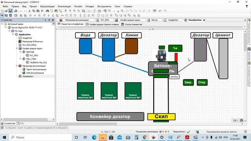Click the Paste clipboard icon

(x=38, y=11)
